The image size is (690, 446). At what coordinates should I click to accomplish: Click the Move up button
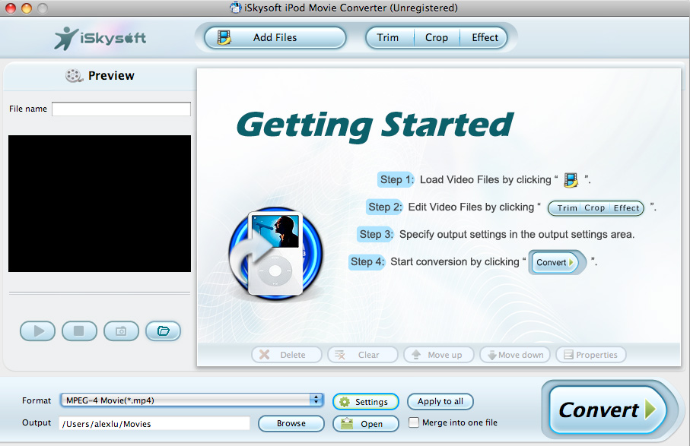point(439,355)
